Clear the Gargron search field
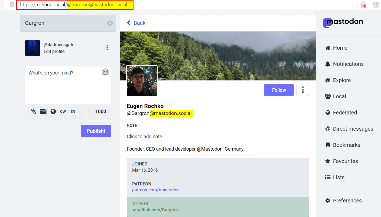This screenshot has height=217, width=381. click(x=110, y=23)
